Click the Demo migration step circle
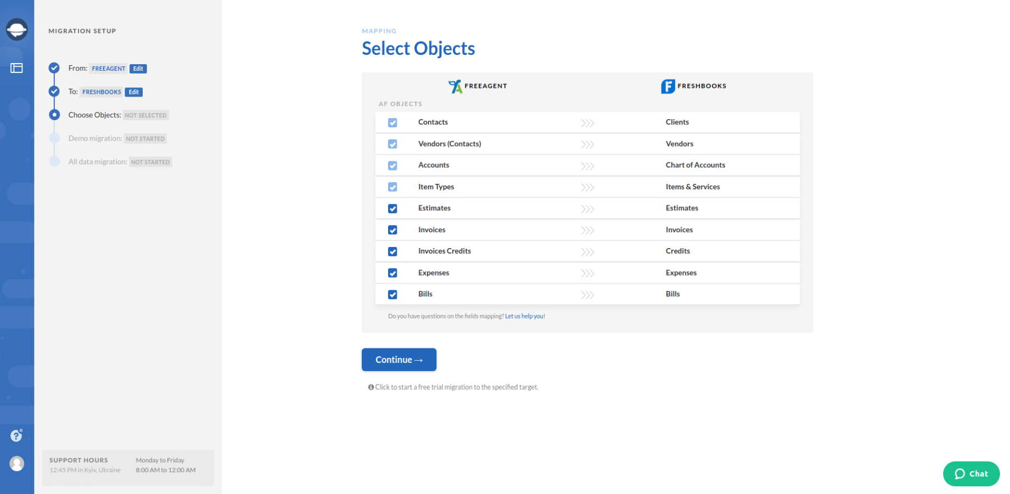 click(x=54, y=138)
